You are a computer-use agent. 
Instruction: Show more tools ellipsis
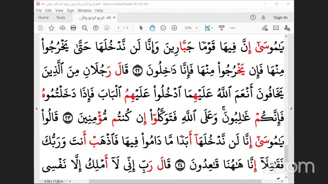coord(233,28)
